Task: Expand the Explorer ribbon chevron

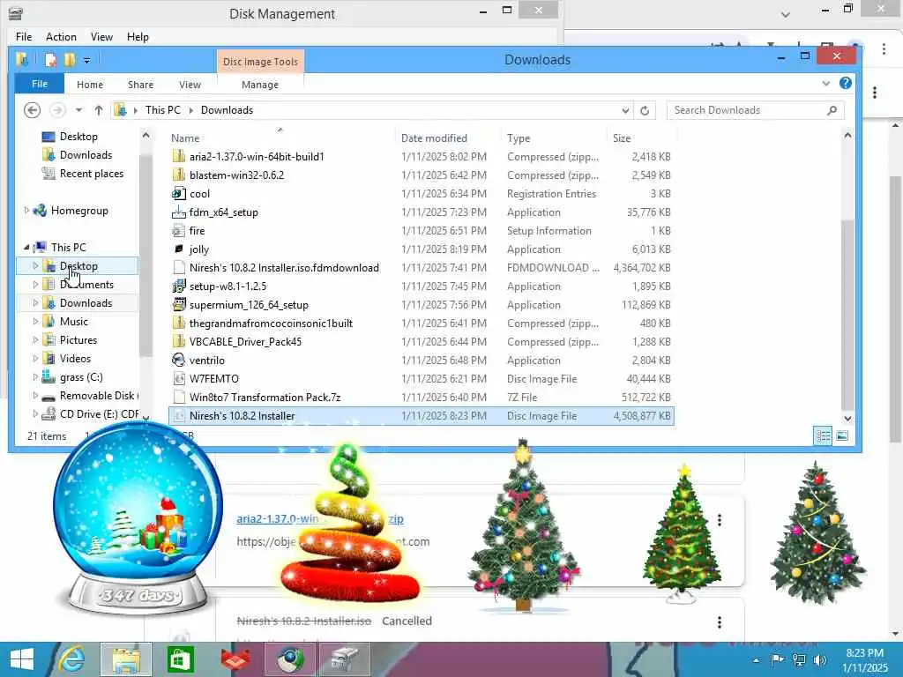Action: coord(825,84)
